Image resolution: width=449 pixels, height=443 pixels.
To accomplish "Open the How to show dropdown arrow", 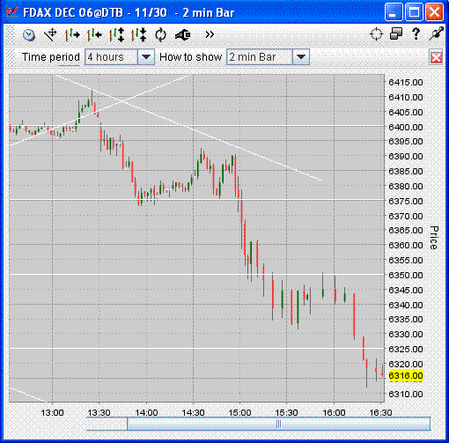I will [x=301, y=57].
